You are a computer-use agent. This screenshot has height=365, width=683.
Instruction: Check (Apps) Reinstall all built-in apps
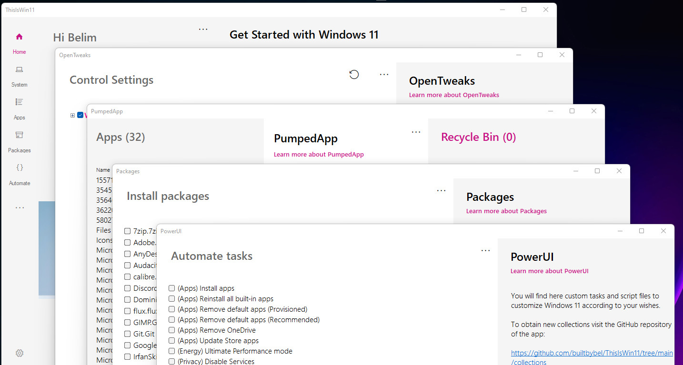[171, 299]
